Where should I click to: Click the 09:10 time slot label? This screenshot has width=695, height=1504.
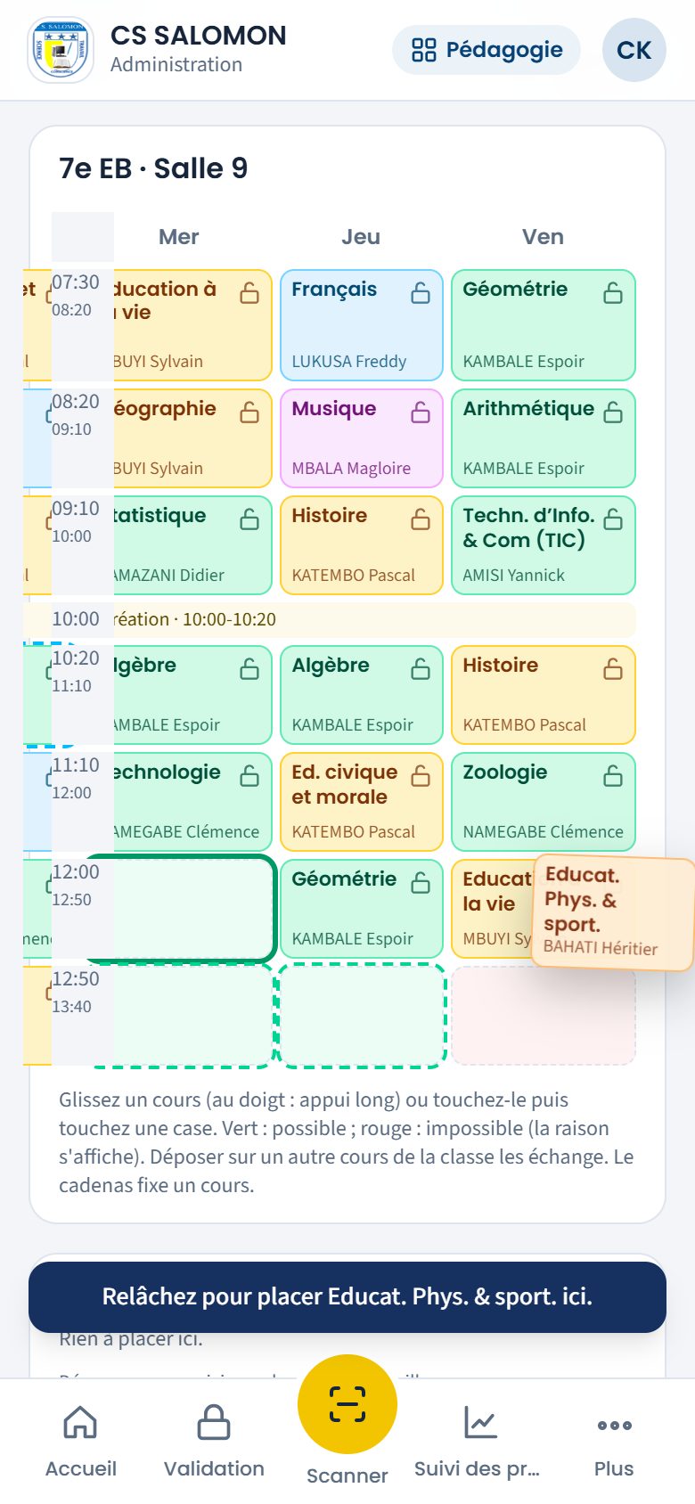pos(76,509)
